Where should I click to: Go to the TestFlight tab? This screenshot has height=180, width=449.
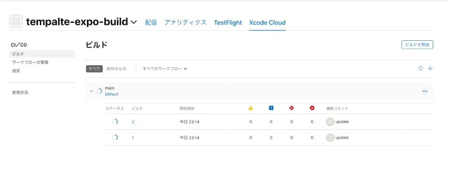click(x=228, y=22)
